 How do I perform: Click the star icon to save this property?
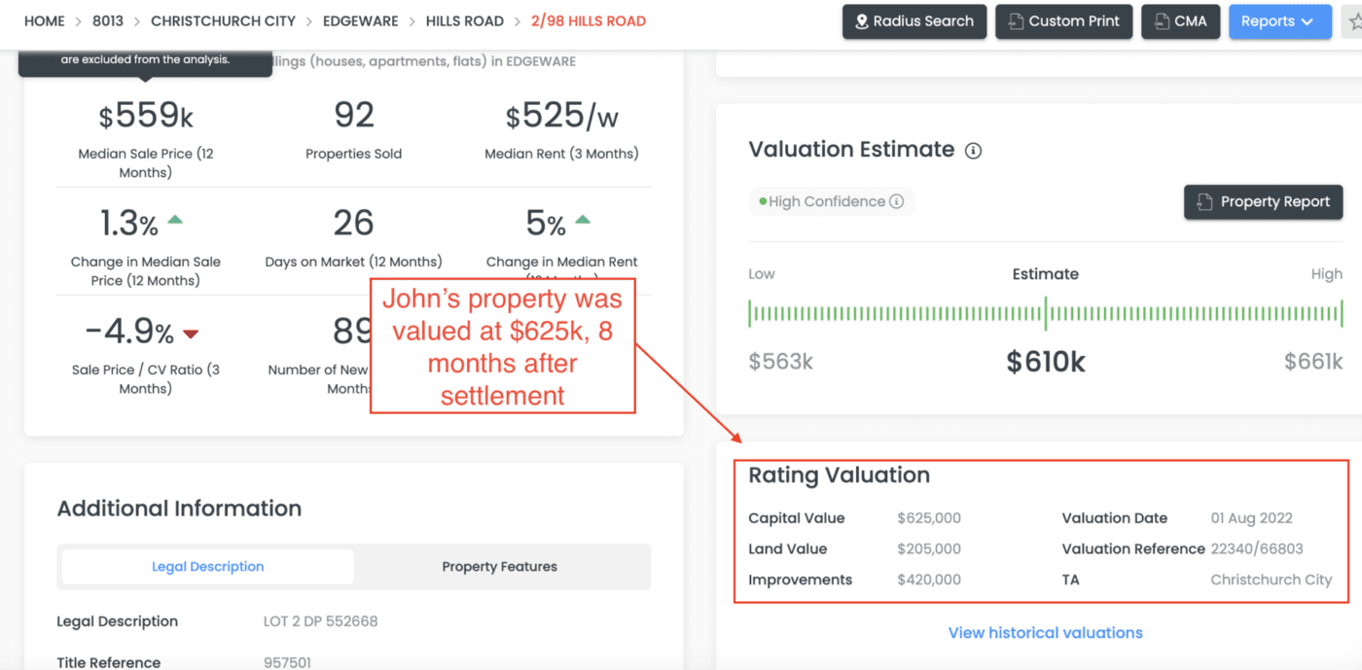[x=1356, y=21]
